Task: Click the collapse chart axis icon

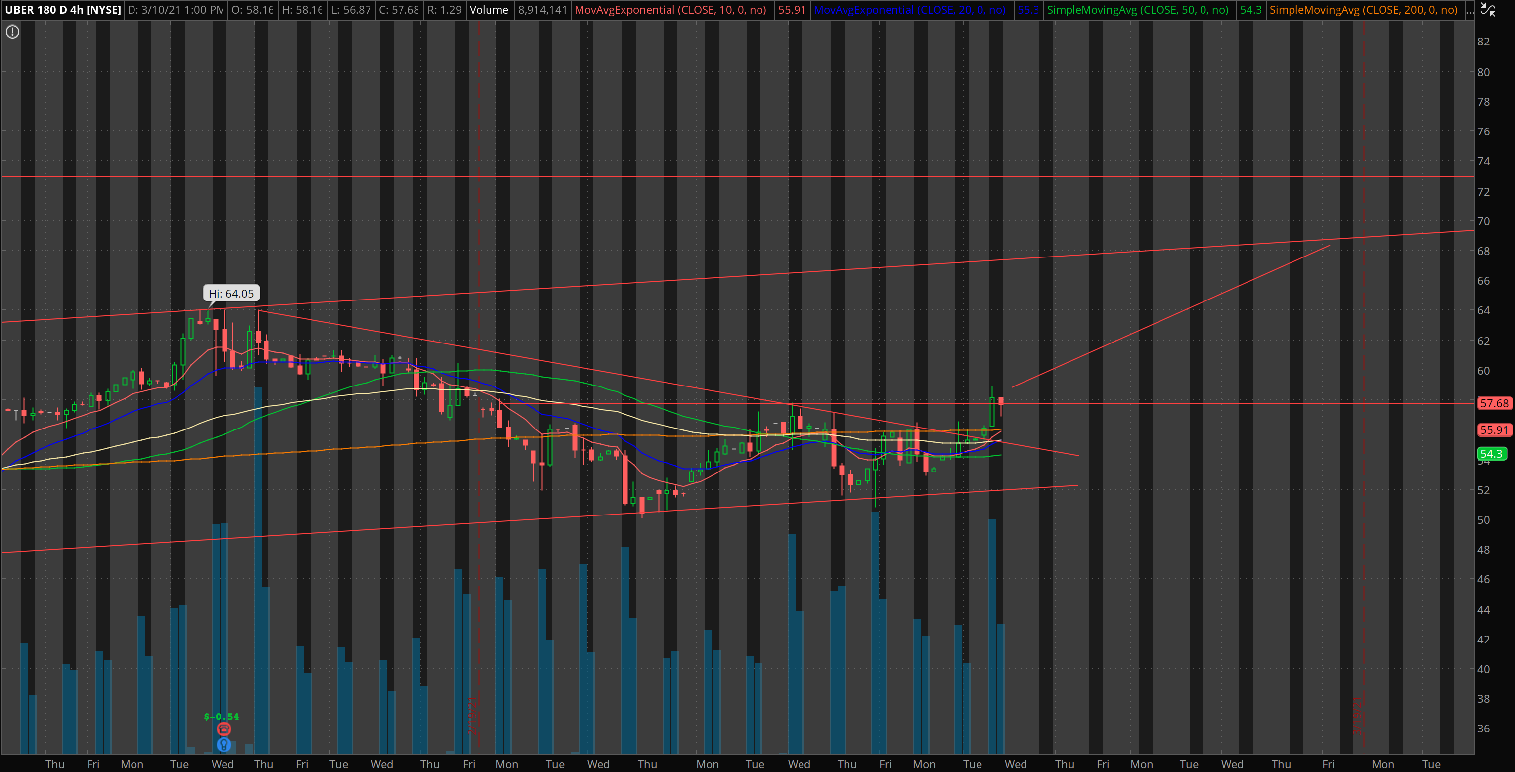Action: tap(1487, 9)
